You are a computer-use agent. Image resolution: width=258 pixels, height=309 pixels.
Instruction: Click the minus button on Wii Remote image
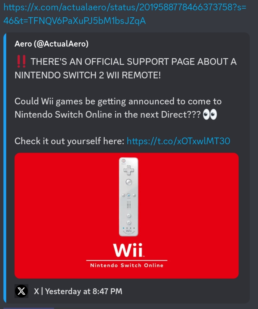(x=123, y=195)
